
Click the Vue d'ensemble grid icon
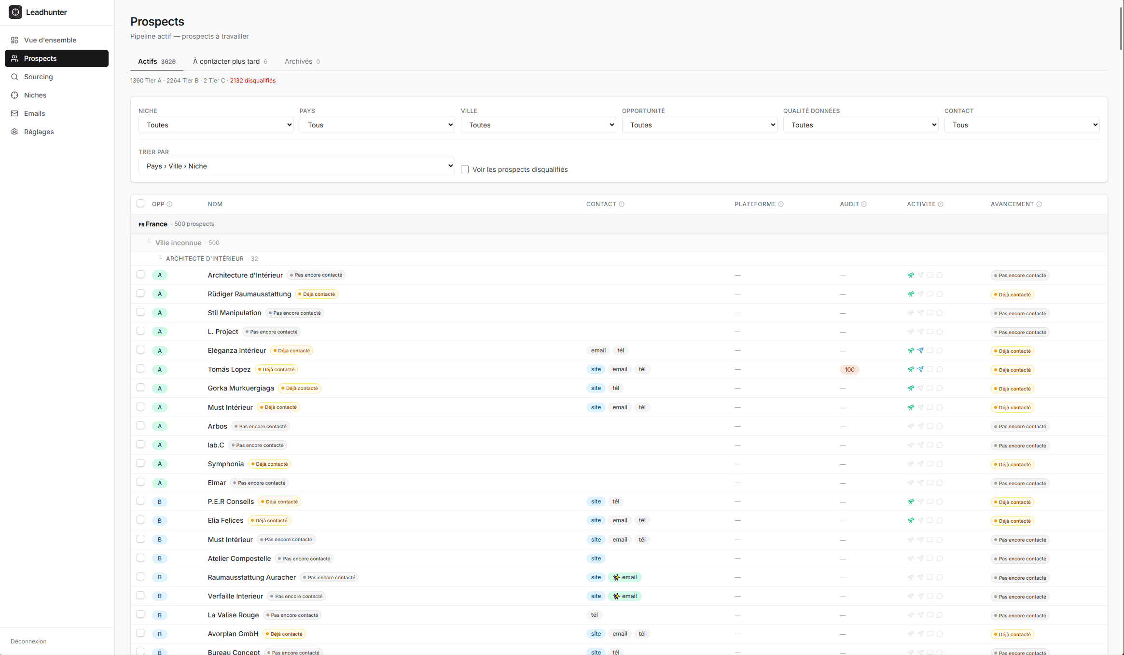[14, 40]
